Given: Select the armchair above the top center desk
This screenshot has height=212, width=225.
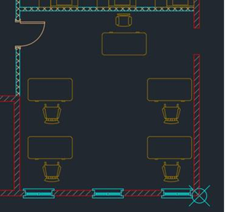Looking at the screenshot, I should click(124, 20).
